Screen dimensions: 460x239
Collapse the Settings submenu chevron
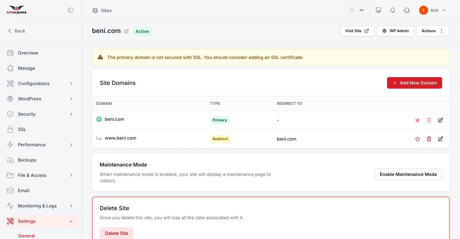[x=71, y=221]
